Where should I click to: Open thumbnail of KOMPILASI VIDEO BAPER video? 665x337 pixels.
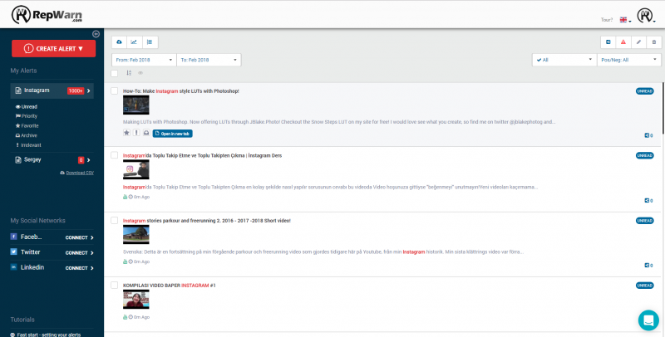[136, 300]
